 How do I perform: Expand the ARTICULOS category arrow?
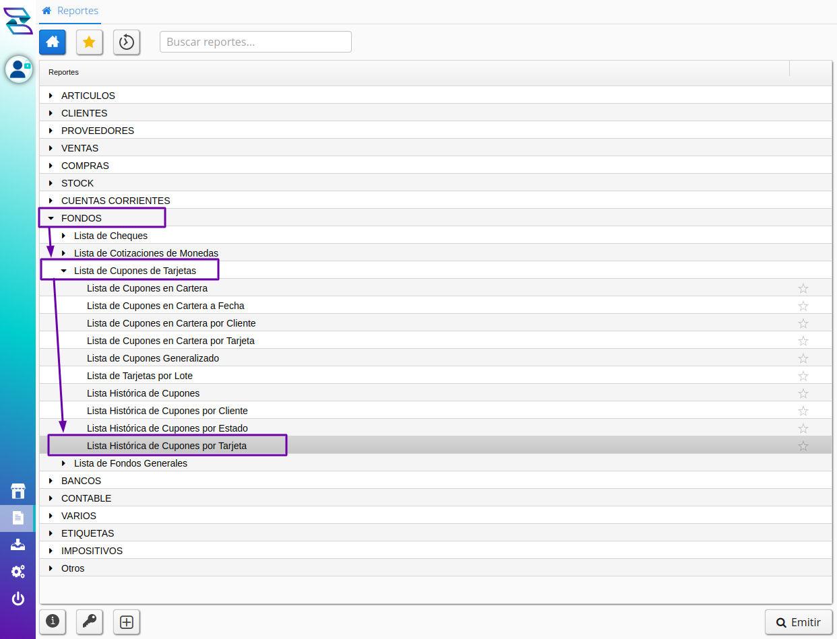point(51,96)
